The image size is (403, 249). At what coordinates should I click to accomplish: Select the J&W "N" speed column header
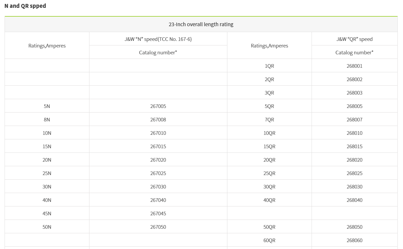coord(158,39)
